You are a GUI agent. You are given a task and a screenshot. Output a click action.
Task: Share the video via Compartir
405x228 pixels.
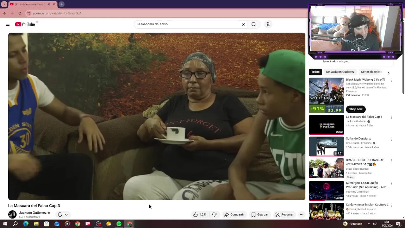coord(234,215)
